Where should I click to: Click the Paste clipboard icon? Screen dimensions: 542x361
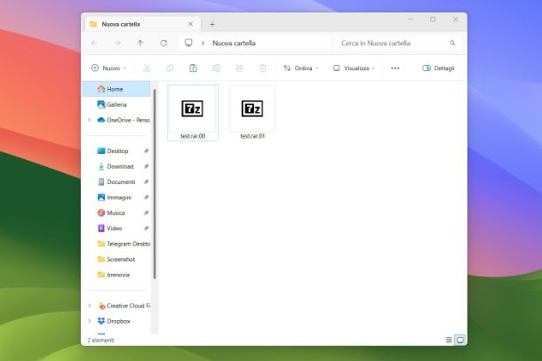pyautogui.click(x=193, y=68)
